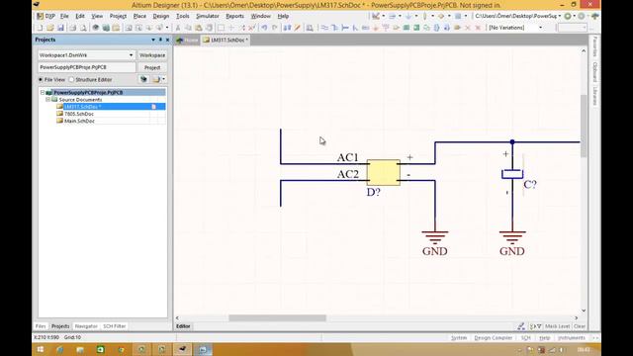
Task: Click the System status bar button
Action: tap(459, 338)
